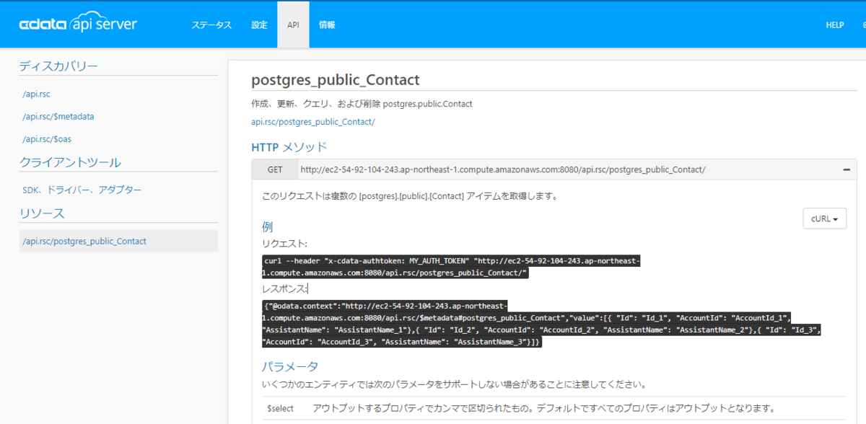The height and width of the screenshot is (424, 866).
Task: Open the cURL language dropdown
Action: (x=824, y=218)
